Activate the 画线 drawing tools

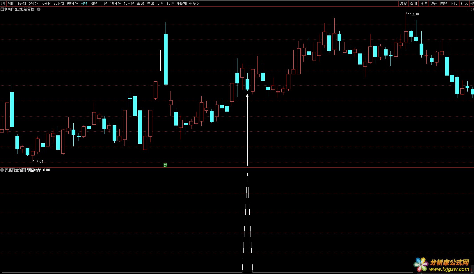click(x=444, y=3)
